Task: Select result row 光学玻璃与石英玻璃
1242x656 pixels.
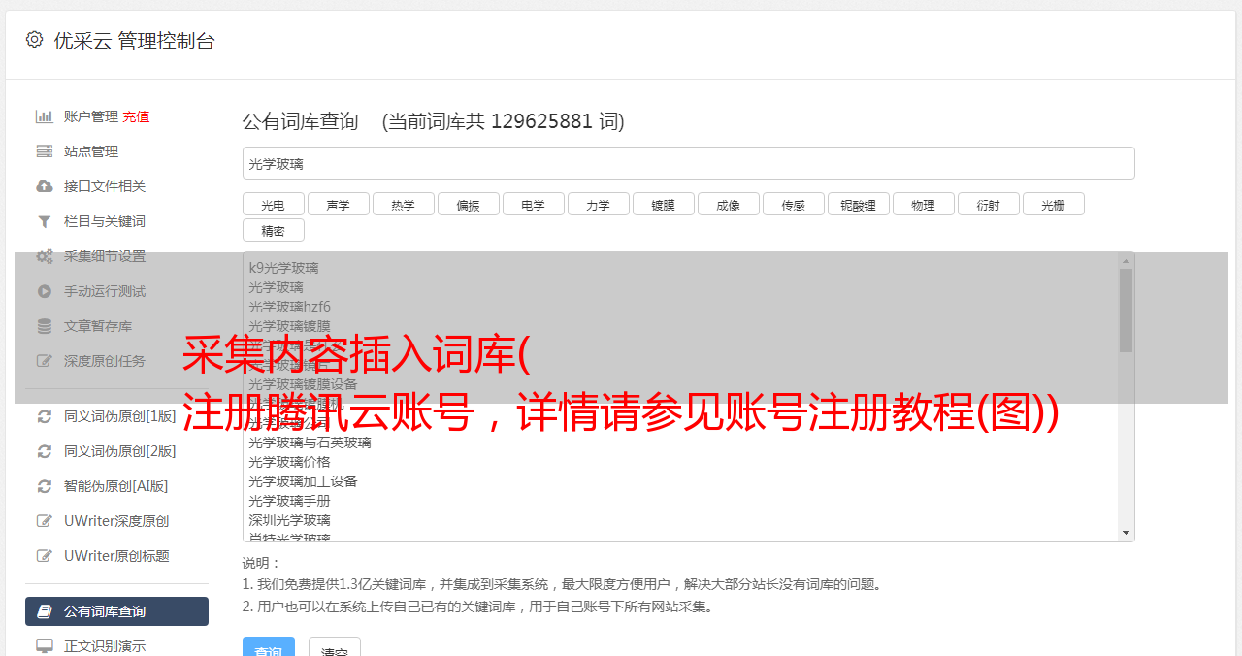Action: point(310,443)
